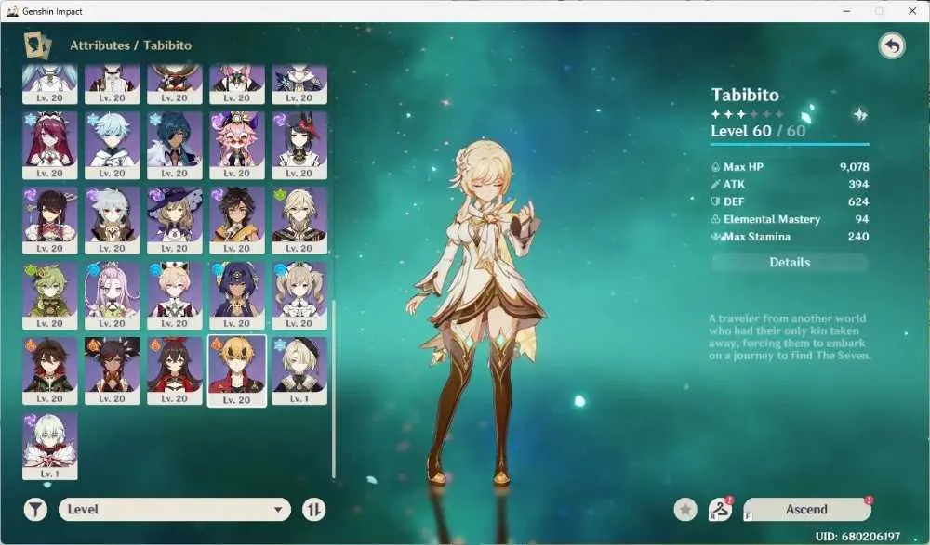Open the character filter funnel

35,510
